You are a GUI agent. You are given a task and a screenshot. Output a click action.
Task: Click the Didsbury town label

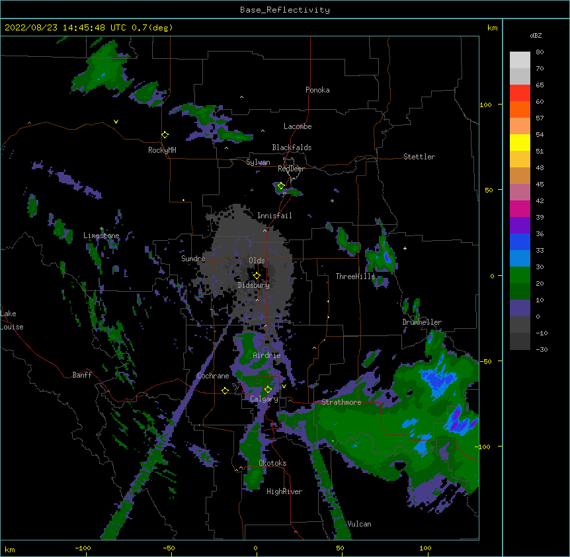click(x=254, y=285)
